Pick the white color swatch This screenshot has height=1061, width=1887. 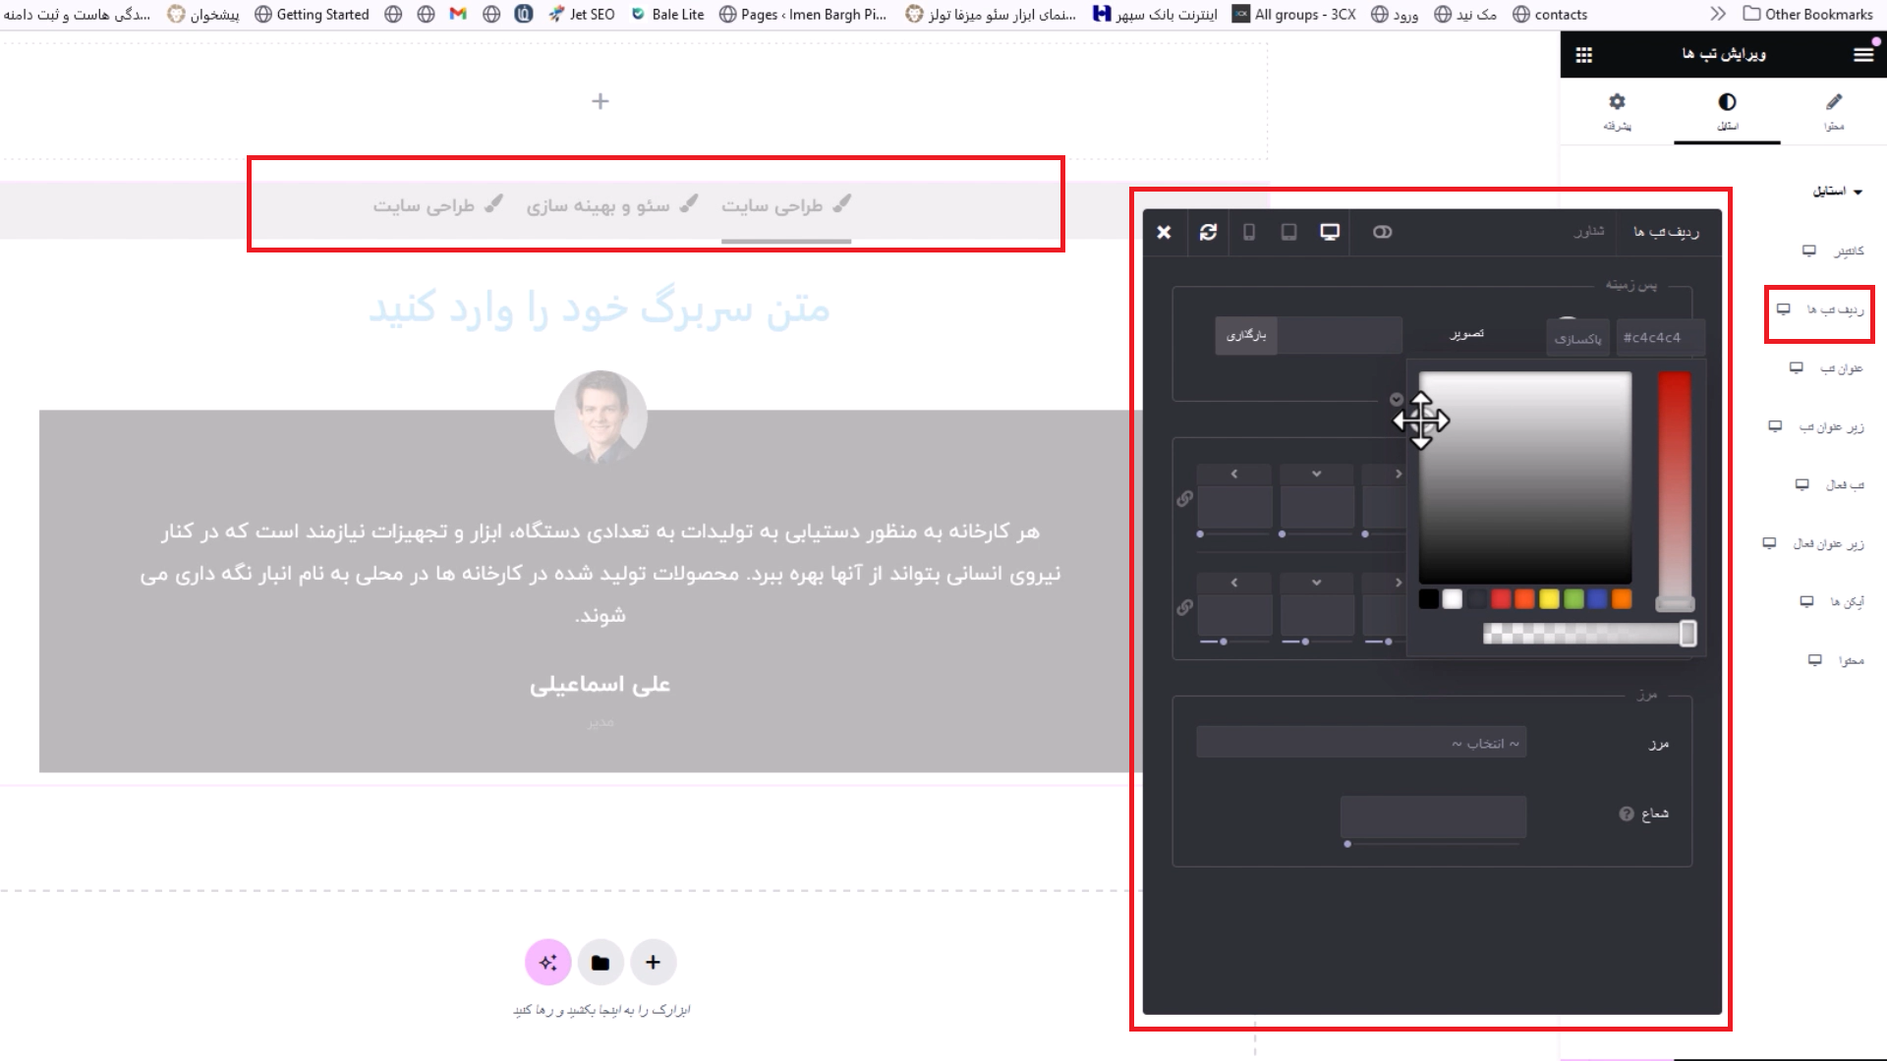click(1453, 599)
